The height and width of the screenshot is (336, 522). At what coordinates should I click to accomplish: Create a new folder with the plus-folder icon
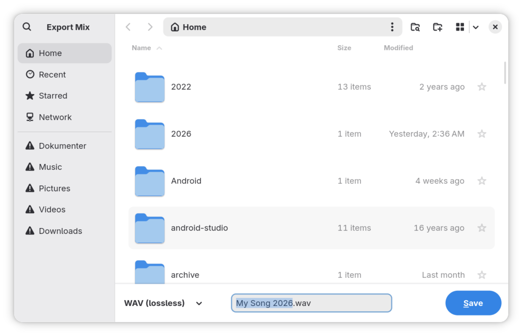pyautogui.click(x=437, y=27)
